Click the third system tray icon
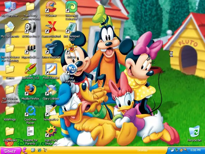The width and height of the screenshot is (205, 154). coord(181,150)
